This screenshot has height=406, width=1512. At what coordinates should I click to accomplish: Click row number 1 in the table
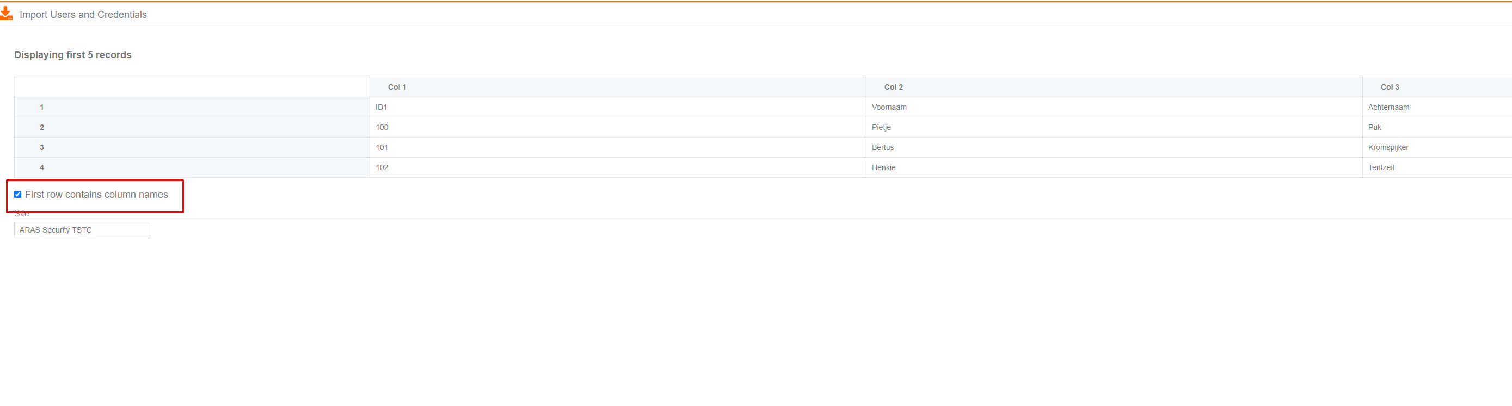[192, 107]
